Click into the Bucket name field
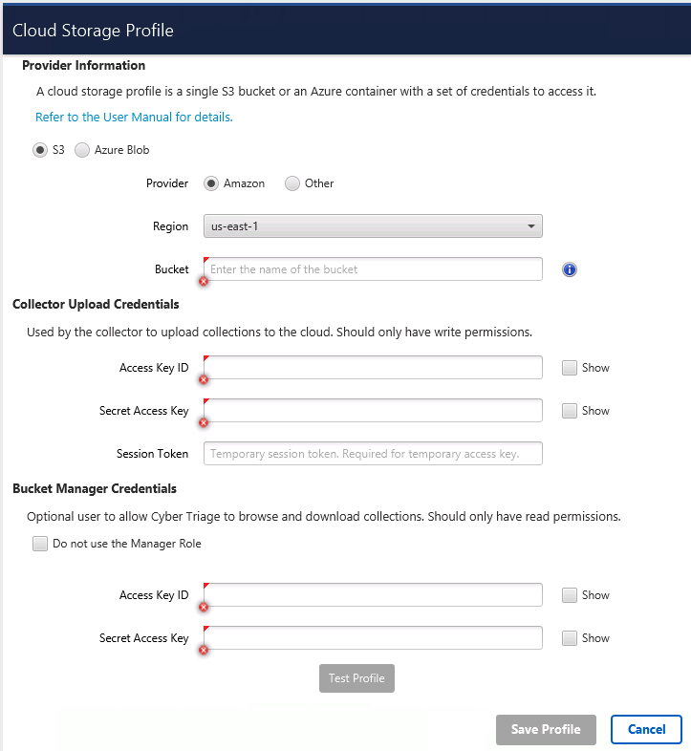Screen dimensions: 691x751 [373, 269]
